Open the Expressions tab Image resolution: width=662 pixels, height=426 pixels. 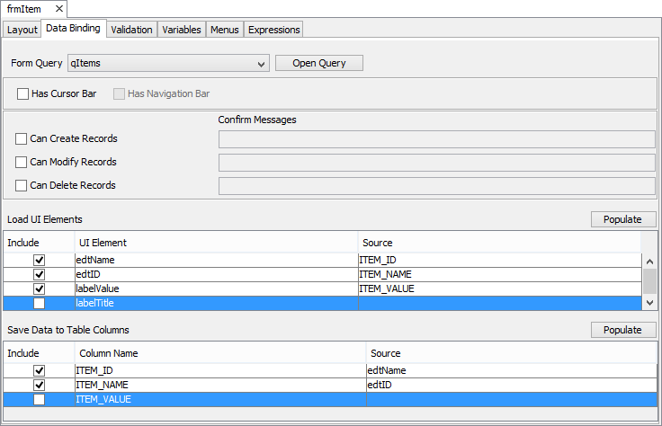273,30
